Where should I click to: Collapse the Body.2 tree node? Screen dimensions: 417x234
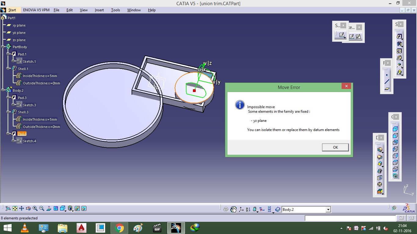coord(3,90)
